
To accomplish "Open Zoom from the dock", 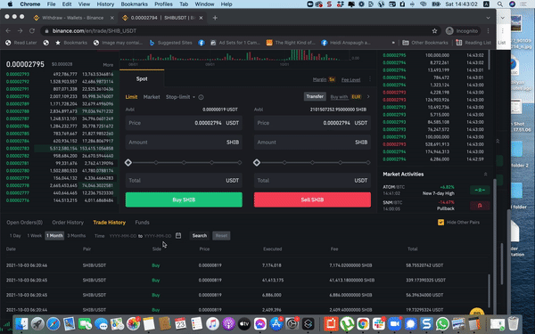I will coord(394,323).
